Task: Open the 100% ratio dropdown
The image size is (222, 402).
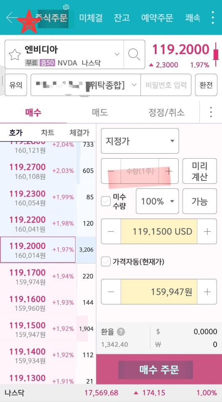Action: [157, 201]
